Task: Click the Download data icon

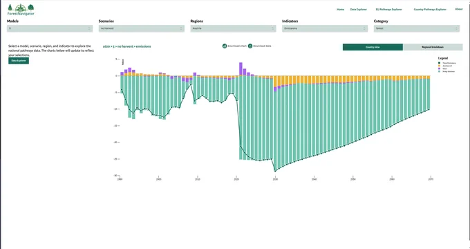Action: pyautogui.click(x=250, y=46)
